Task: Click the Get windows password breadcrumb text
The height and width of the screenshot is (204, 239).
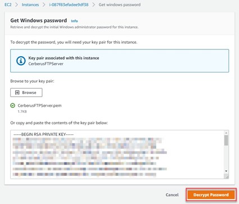Action: coord(120,4)
